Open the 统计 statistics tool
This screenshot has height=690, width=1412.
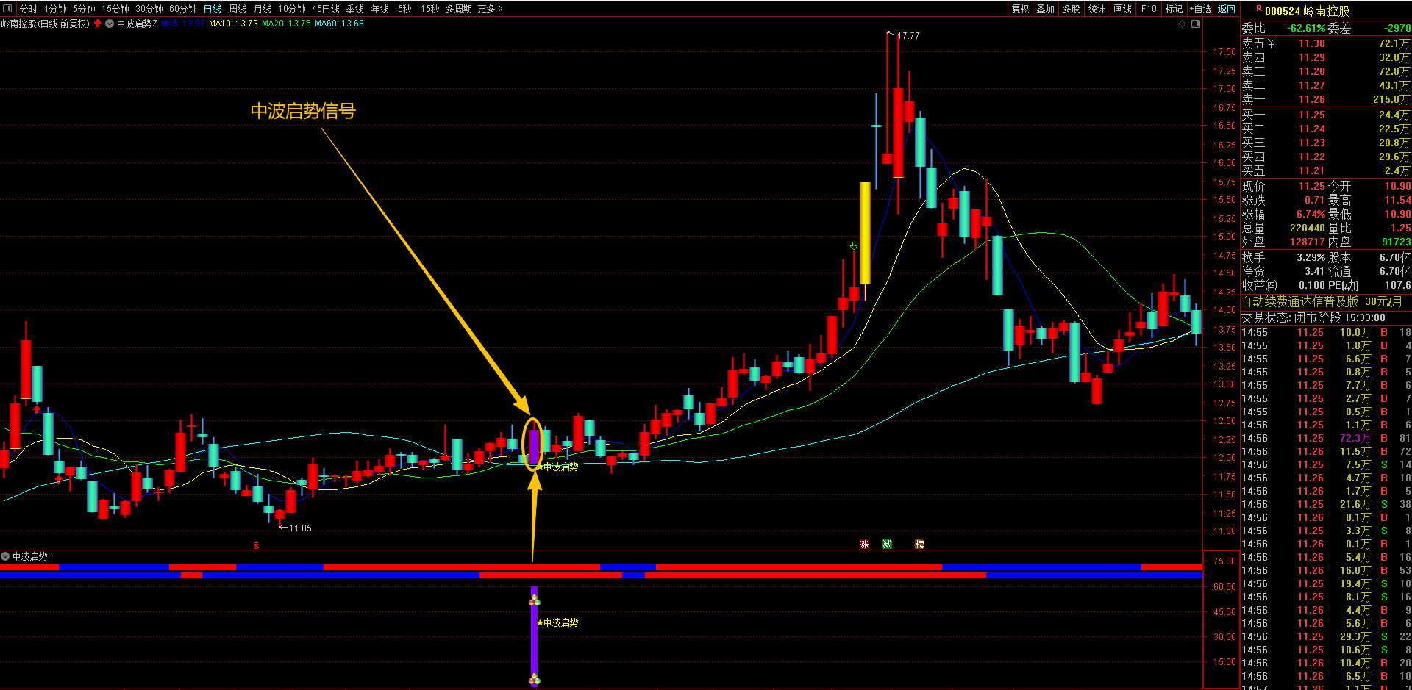click(x=1097, y=9)
